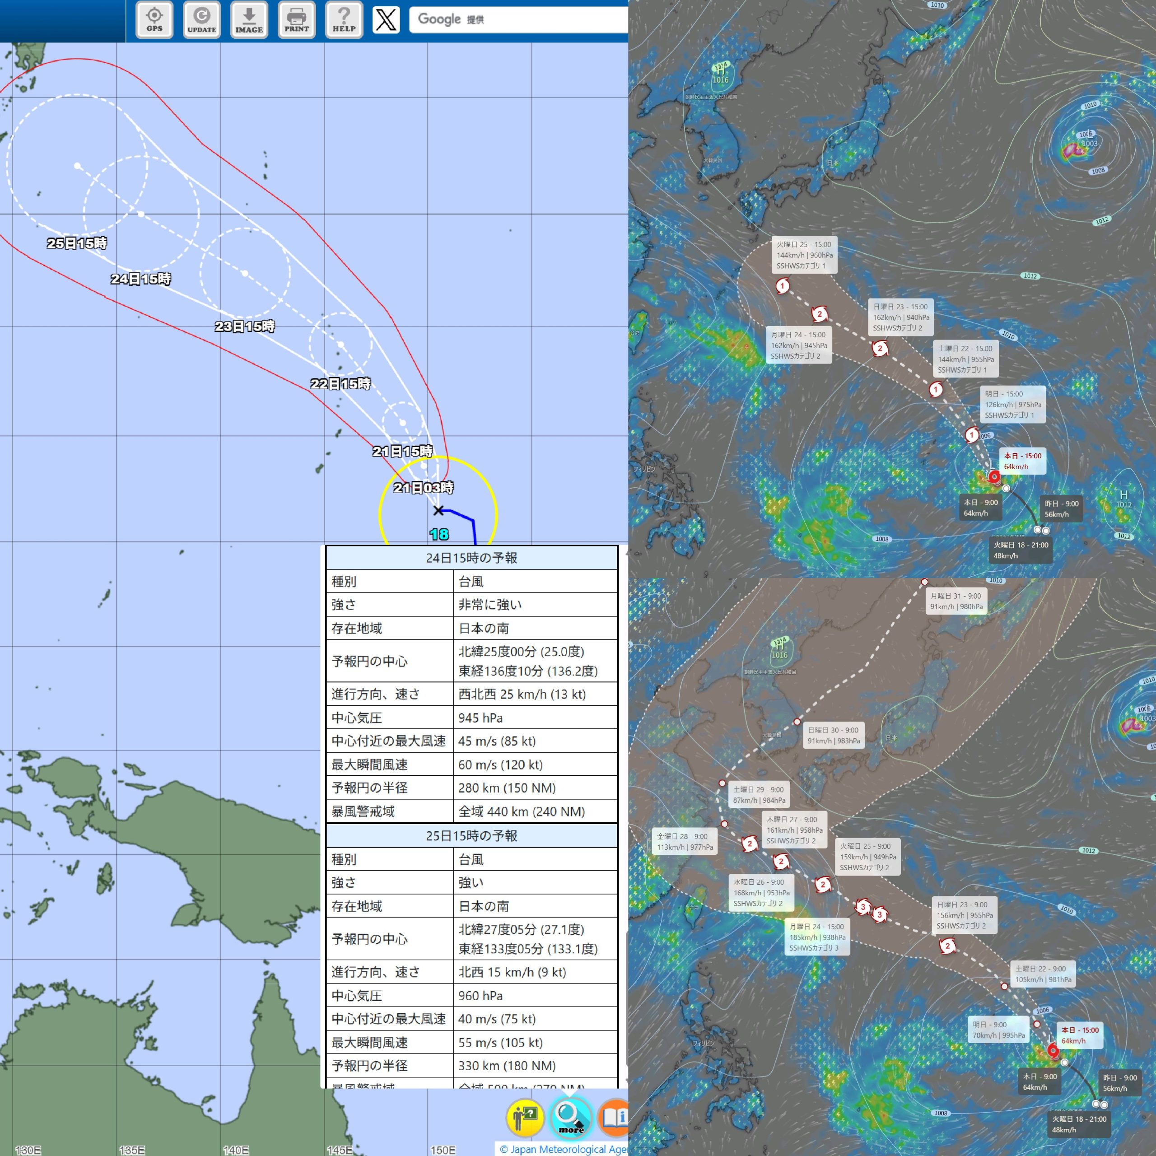Select the 21日03時 forecast label on map
1156x1156 pixels.
point(424,488)
